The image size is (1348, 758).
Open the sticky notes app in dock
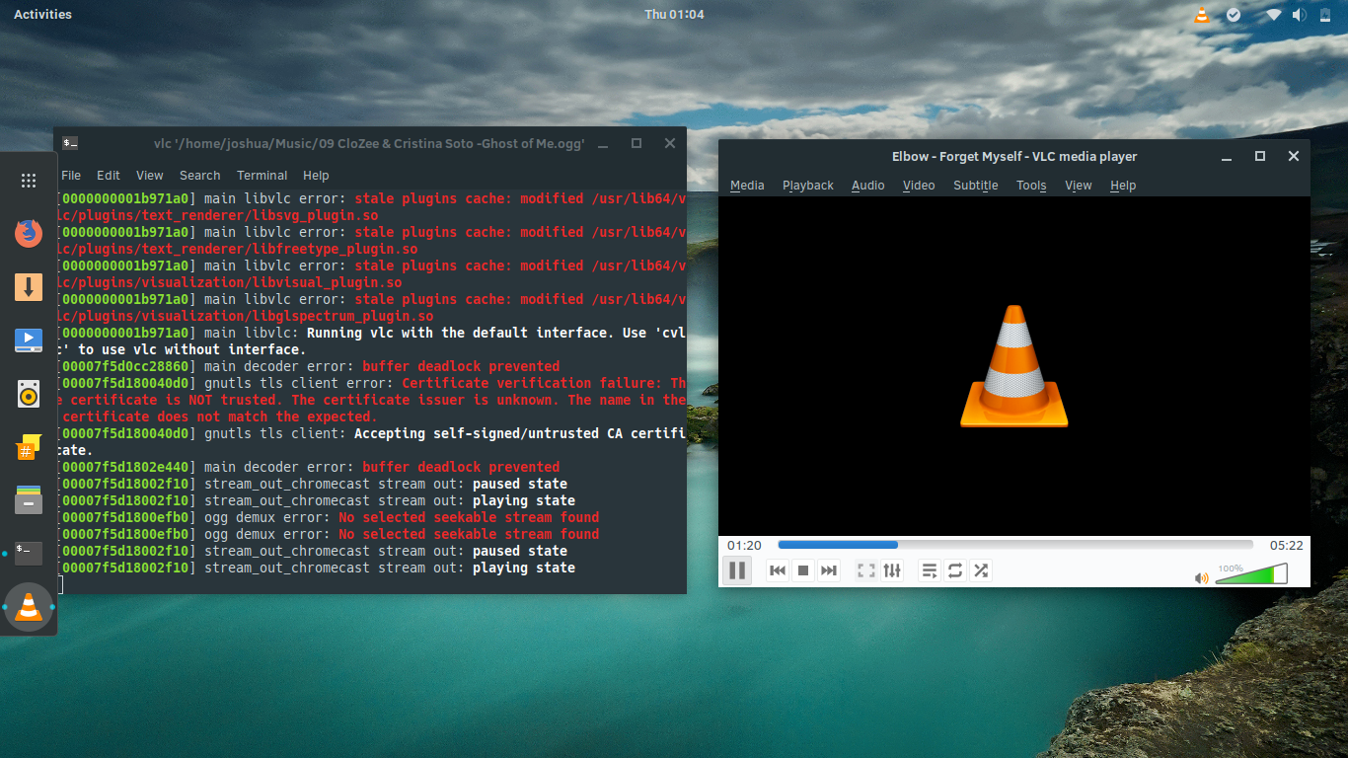29,447
